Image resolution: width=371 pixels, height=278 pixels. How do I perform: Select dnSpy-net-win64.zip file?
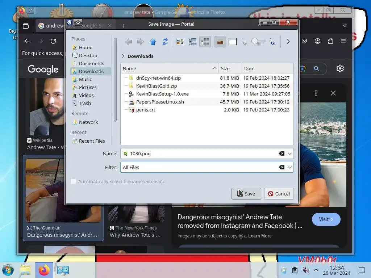coord(158,78)
